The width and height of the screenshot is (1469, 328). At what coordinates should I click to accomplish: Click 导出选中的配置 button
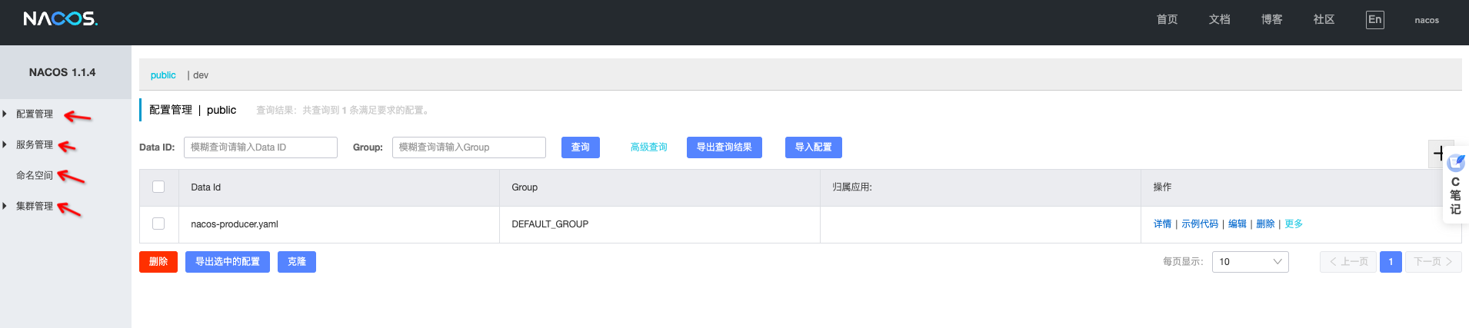228,262
